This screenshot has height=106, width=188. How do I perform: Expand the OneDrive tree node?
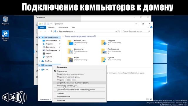[39, 61]
